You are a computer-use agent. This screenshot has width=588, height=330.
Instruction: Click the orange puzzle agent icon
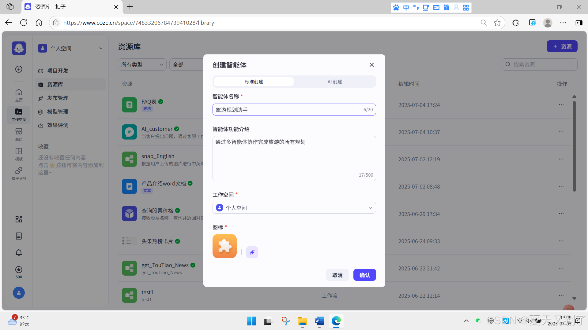pos(224,246)
